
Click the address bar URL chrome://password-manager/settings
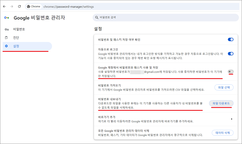(x=69, y=7)
